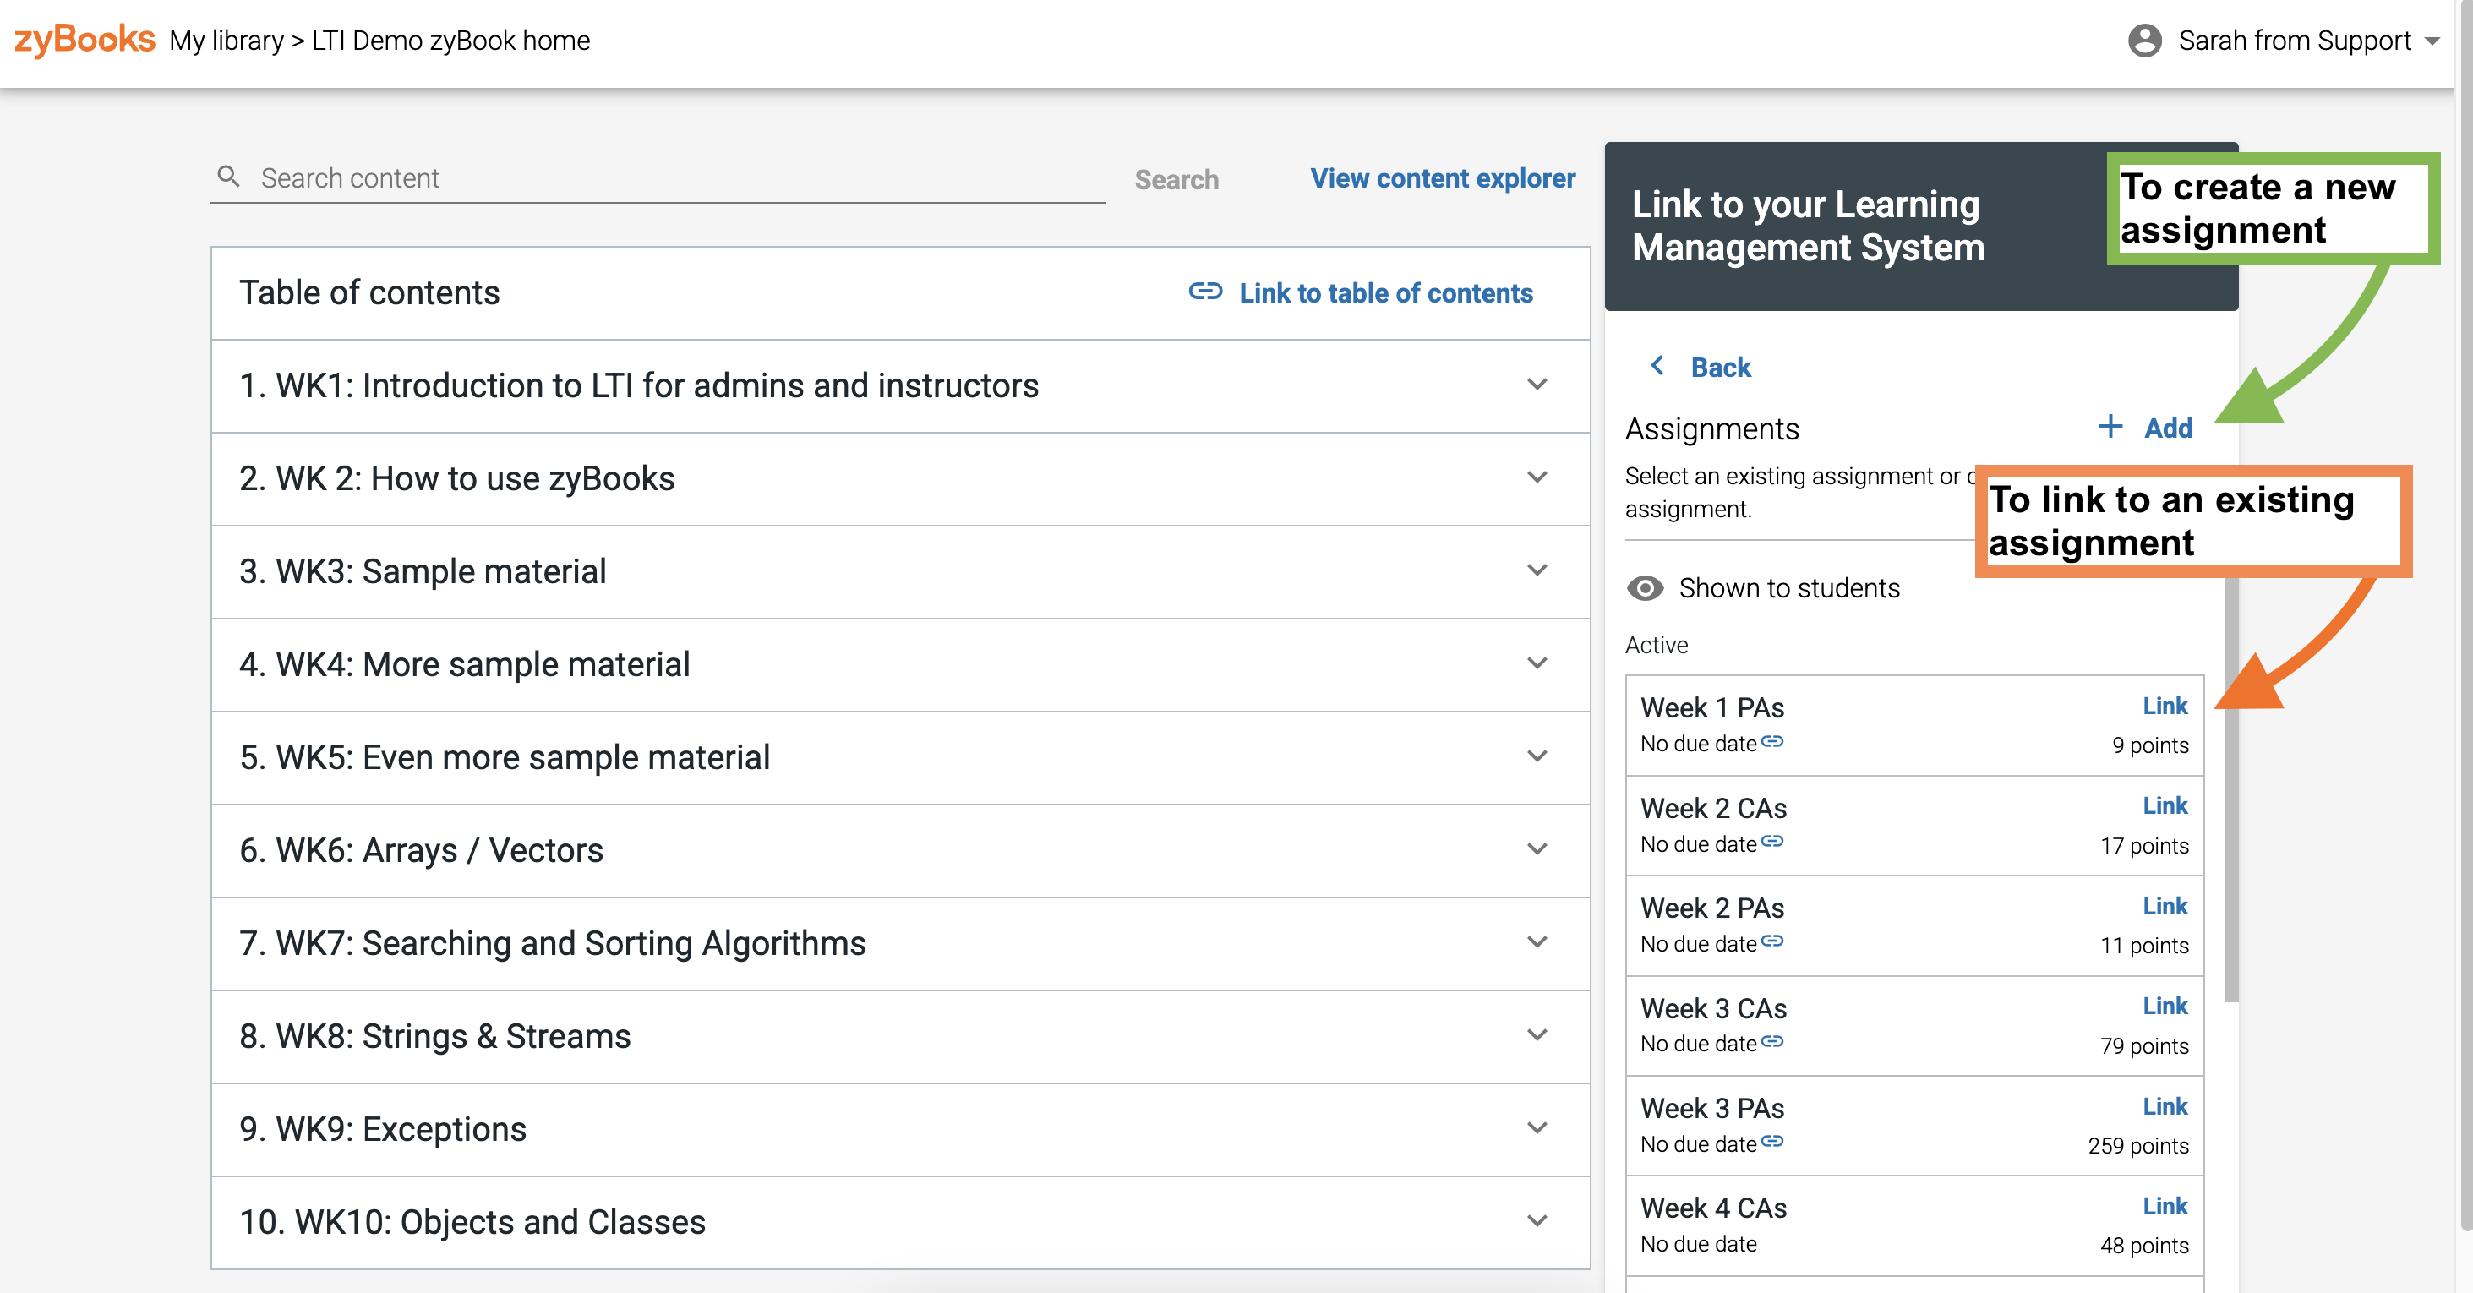
Task: Select the Week 1 PAs assignment title
Action: [x=1711, y=707]
